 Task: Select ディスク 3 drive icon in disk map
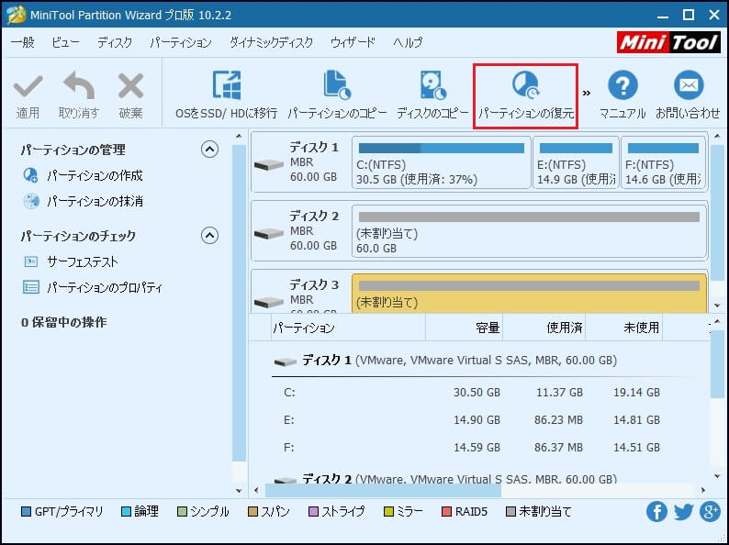click(x=269, y=302)
